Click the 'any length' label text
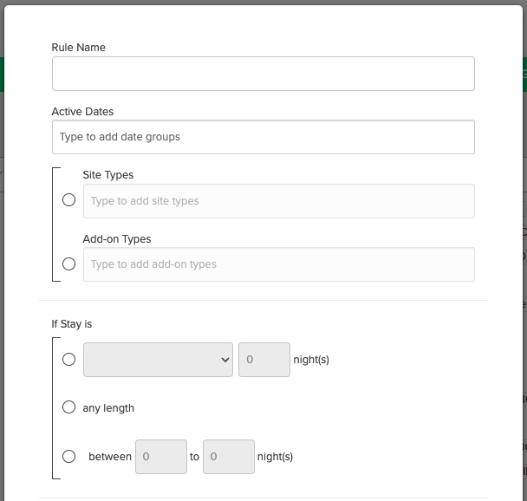Viewport: 527px width, 501px height. (x=108, y=408)
